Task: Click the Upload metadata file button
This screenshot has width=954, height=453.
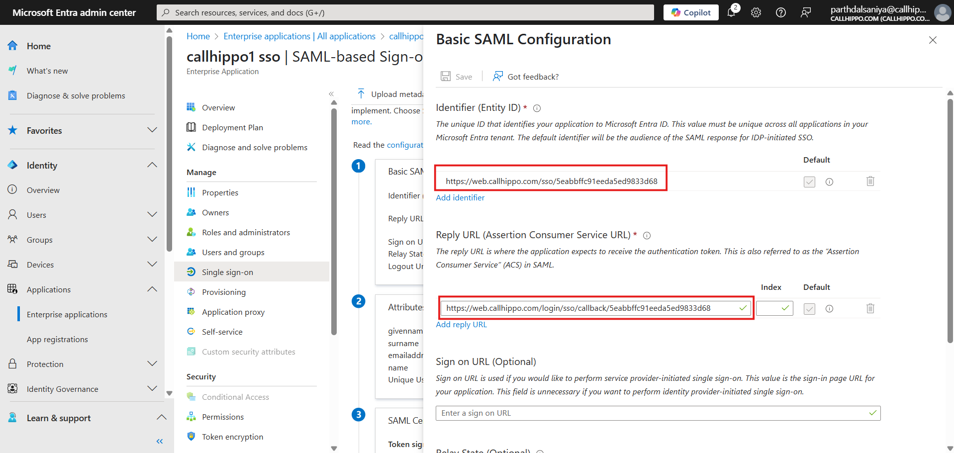Action: 390,94
